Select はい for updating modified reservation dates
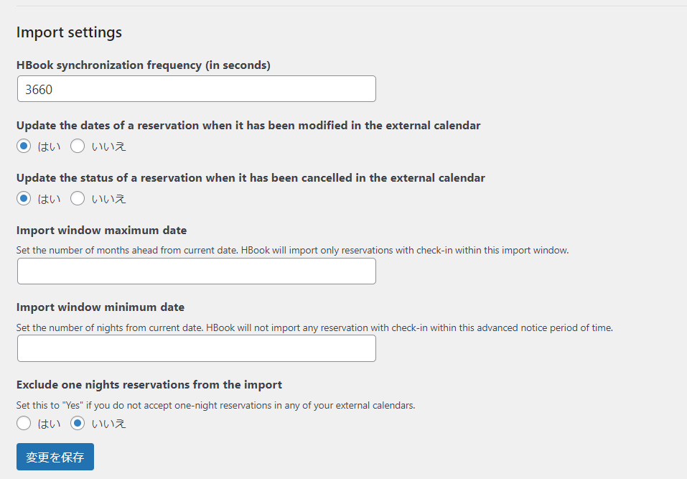 click(24, 146)
